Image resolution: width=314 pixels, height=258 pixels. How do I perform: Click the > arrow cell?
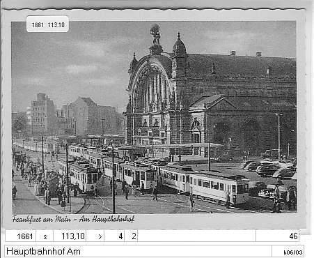coord(95,236)
